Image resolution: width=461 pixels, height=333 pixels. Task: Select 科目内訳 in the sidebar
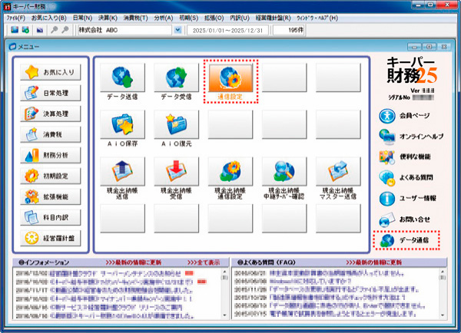(x=50, y=218)
